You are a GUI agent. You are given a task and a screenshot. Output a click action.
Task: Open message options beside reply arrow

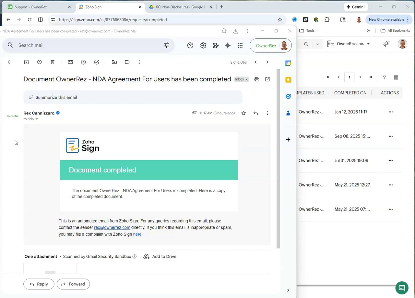tap(267, 113)
